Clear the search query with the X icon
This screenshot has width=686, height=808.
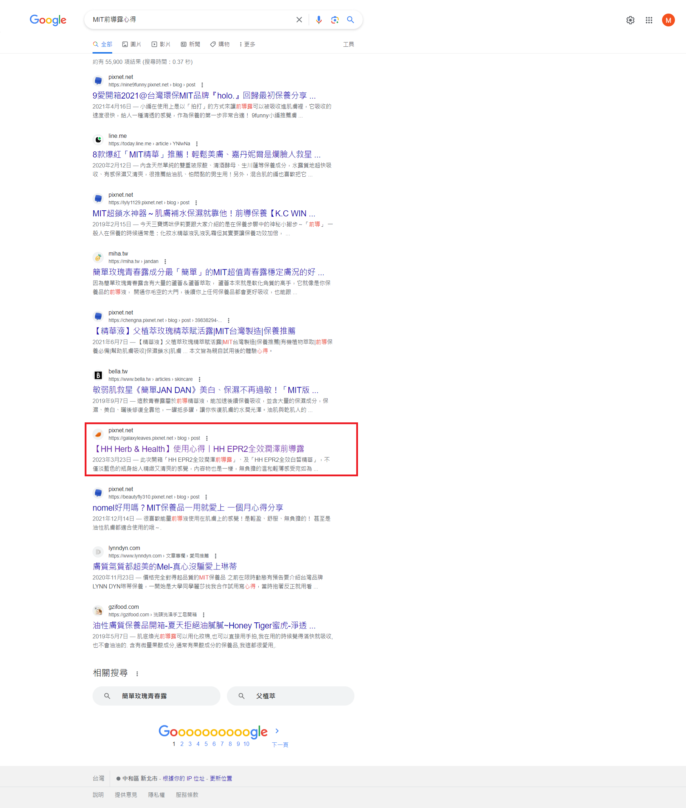[x=299, y=20]
